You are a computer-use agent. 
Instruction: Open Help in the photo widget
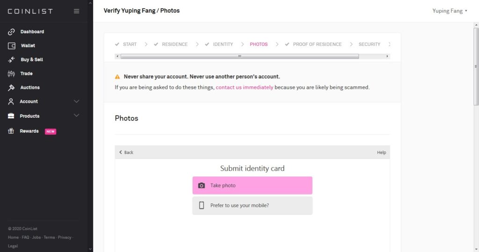pyautogui.click(x=381, y=152)
